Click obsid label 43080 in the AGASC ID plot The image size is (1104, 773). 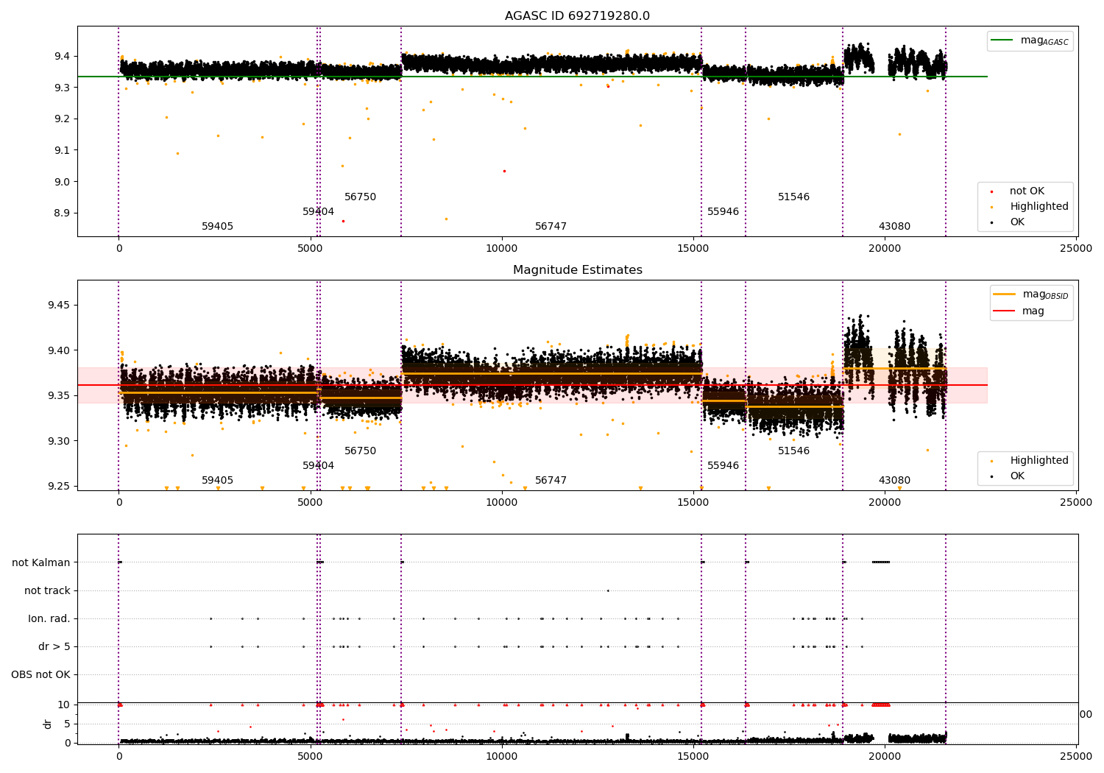[894, 227]
